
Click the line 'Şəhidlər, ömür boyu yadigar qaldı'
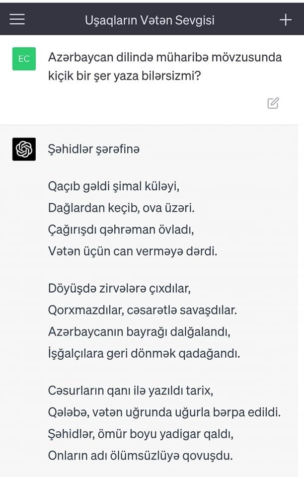(141, 434)
